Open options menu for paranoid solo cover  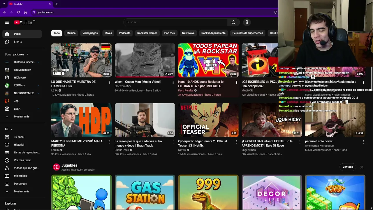363,142
